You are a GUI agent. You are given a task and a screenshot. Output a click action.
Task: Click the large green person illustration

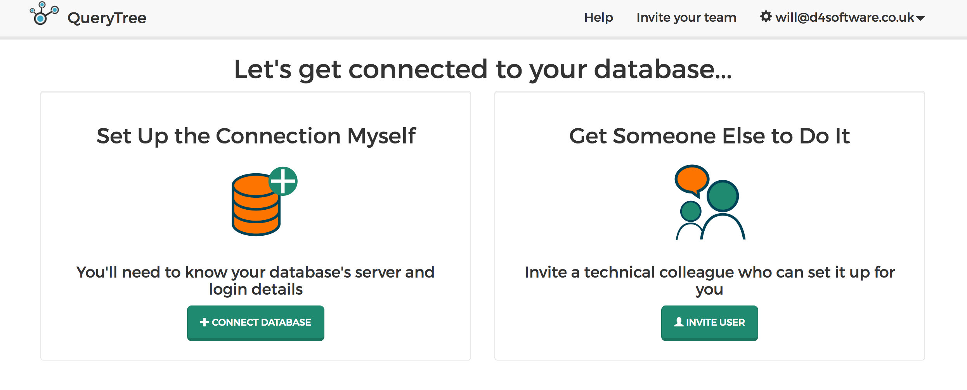pyautogui.click(x=723, y=209)
